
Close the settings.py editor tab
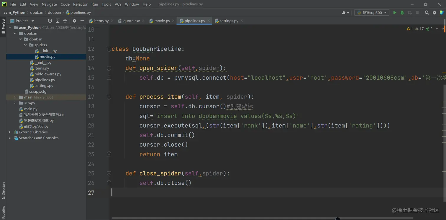pyautogui.click(x=242, y=21)
